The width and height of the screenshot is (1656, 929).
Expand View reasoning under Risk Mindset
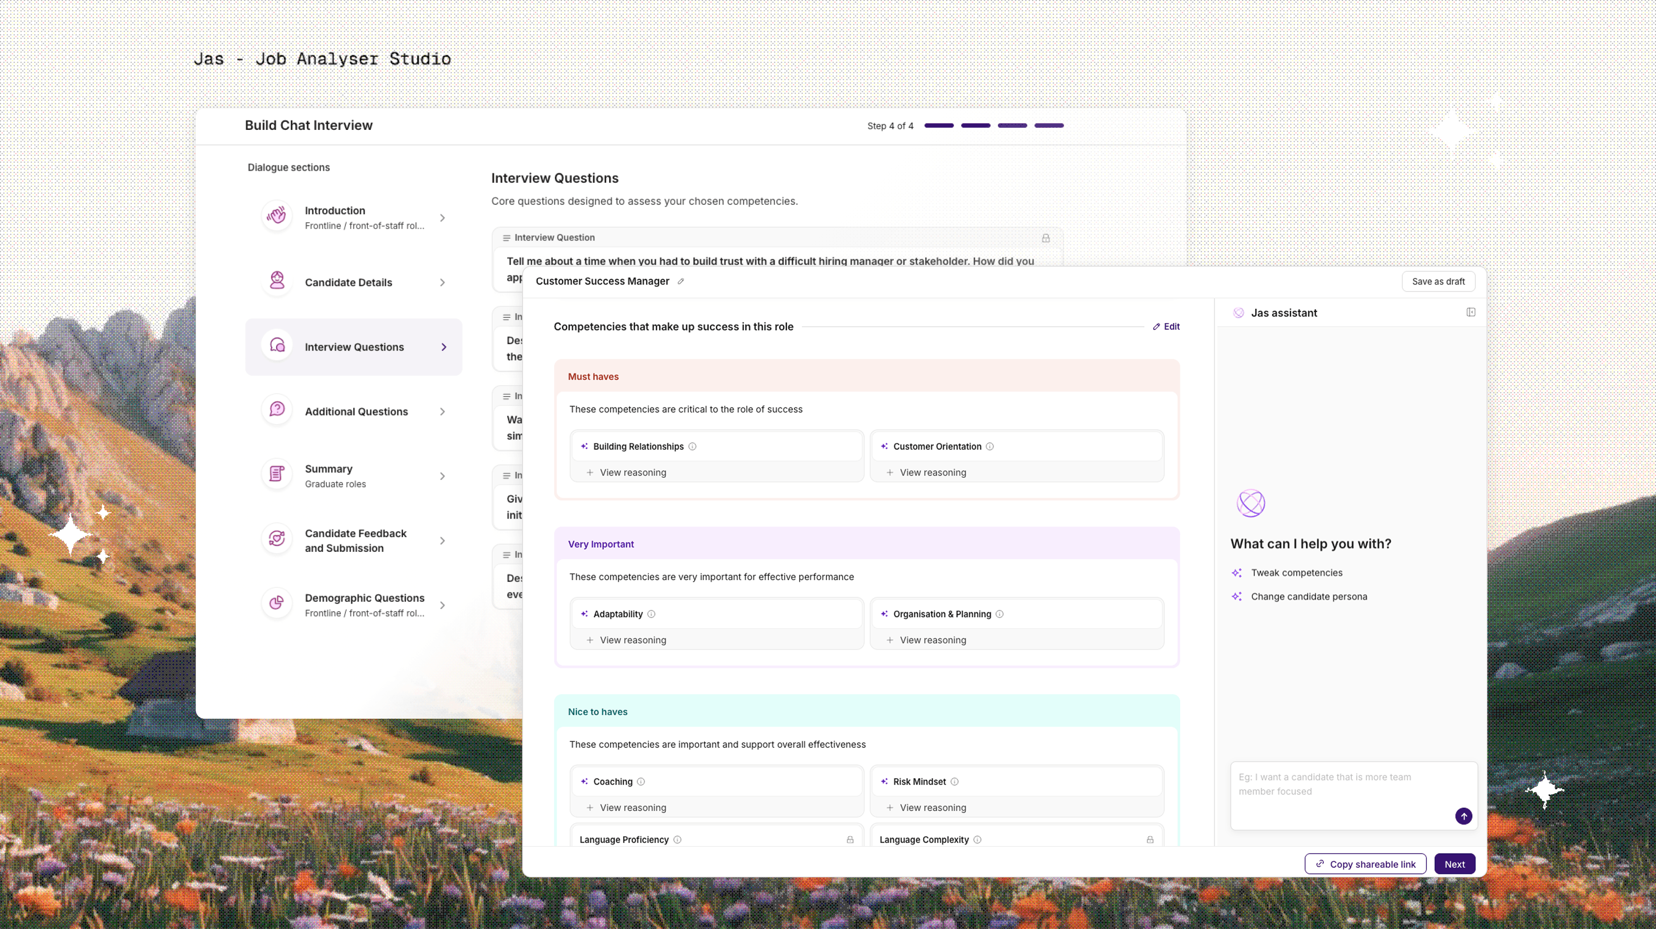[926, 808]
